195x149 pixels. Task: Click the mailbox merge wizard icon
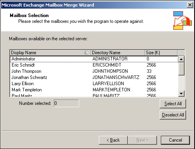point(183,21)
